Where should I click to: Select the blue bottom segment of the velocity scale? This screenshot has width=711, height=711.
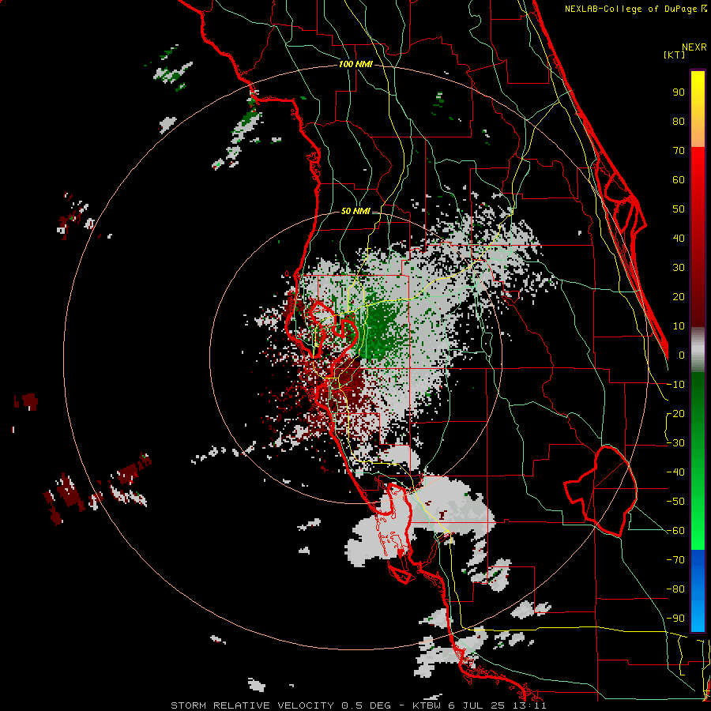tap(698, 590)
